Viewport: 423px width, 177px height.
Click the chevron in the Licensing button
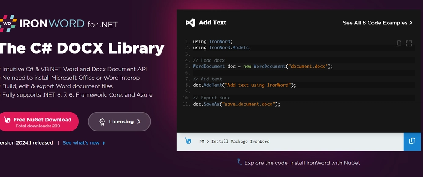click(139, 122)
